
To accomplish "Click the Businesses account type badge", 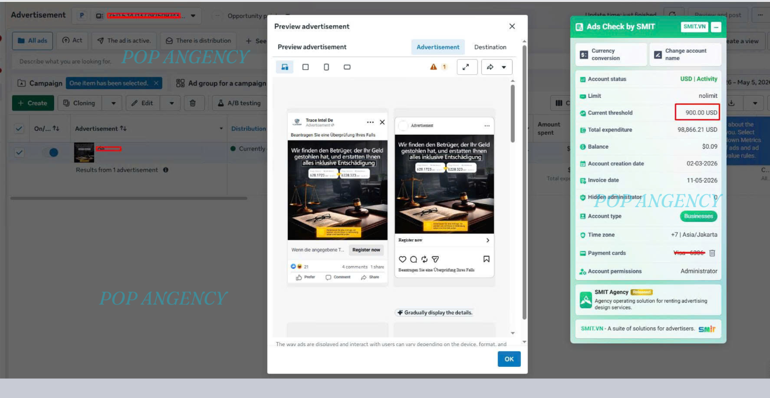I will click(699, 216).
